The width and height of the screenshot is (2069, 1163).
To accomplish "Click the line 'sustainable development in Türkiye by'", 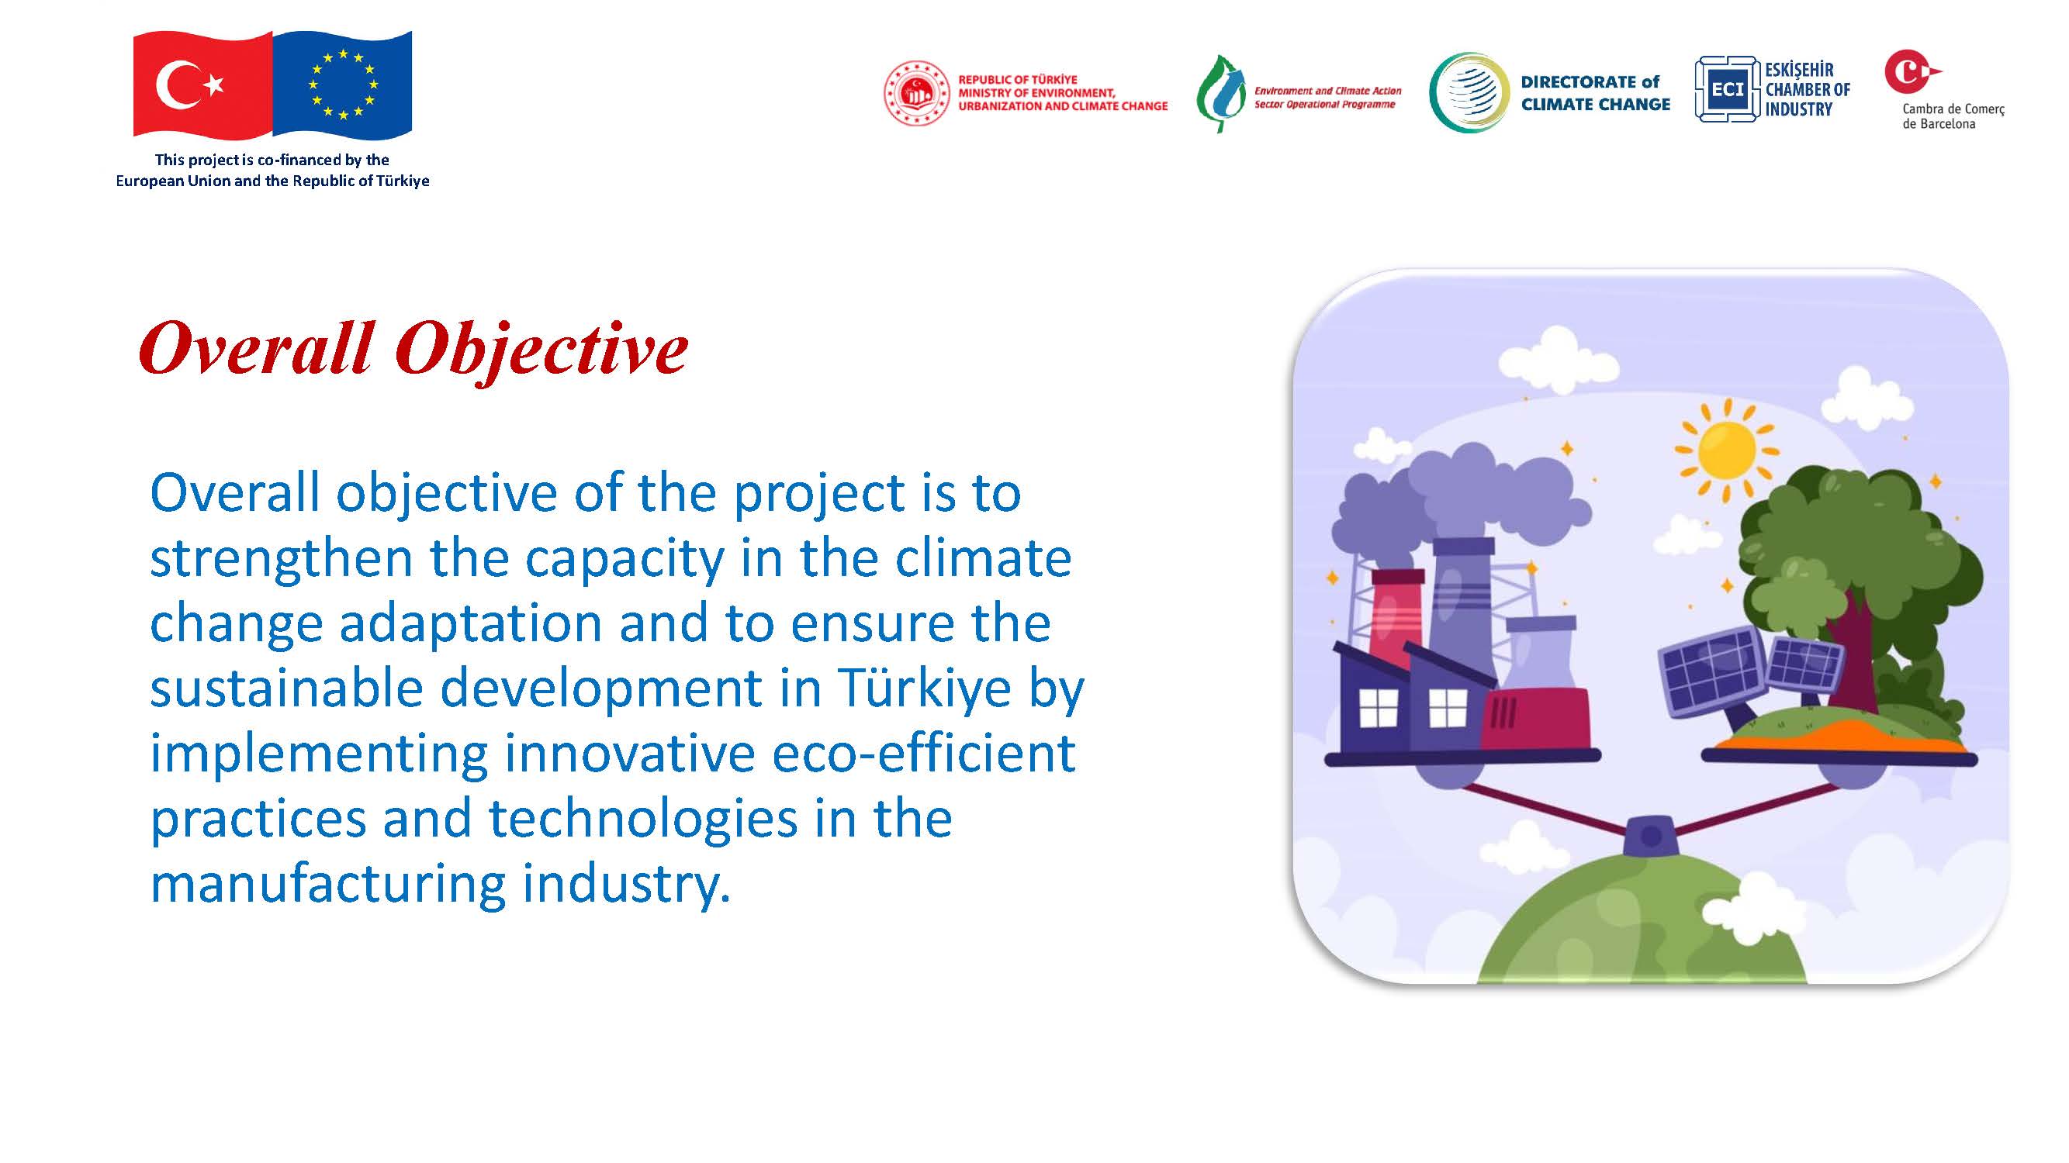I will (x=617, y=689).
